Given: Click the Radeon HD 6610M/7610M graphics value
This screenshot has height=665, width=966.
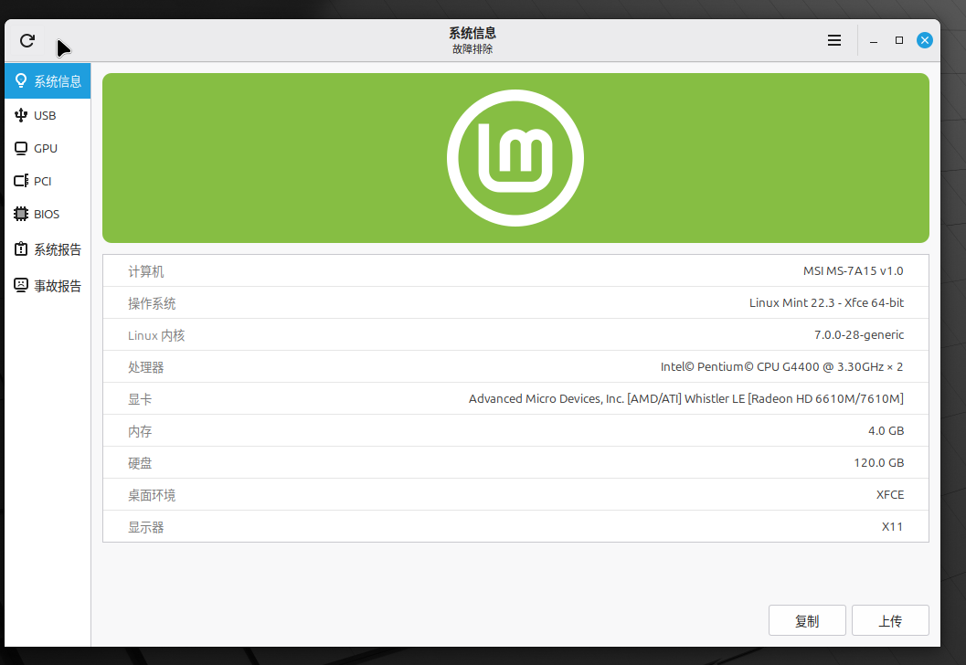Looking at the screenshot, I should coord(686,399).
